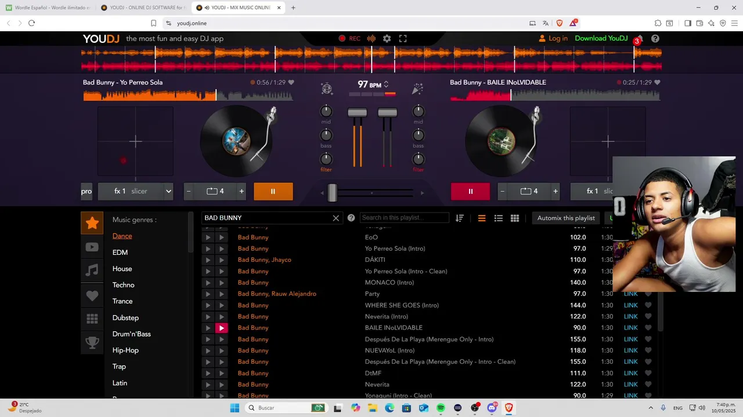This screenshot has height=417, width=743.
Task: Open the grid pads sidebar icon
Action: point(92,319)
